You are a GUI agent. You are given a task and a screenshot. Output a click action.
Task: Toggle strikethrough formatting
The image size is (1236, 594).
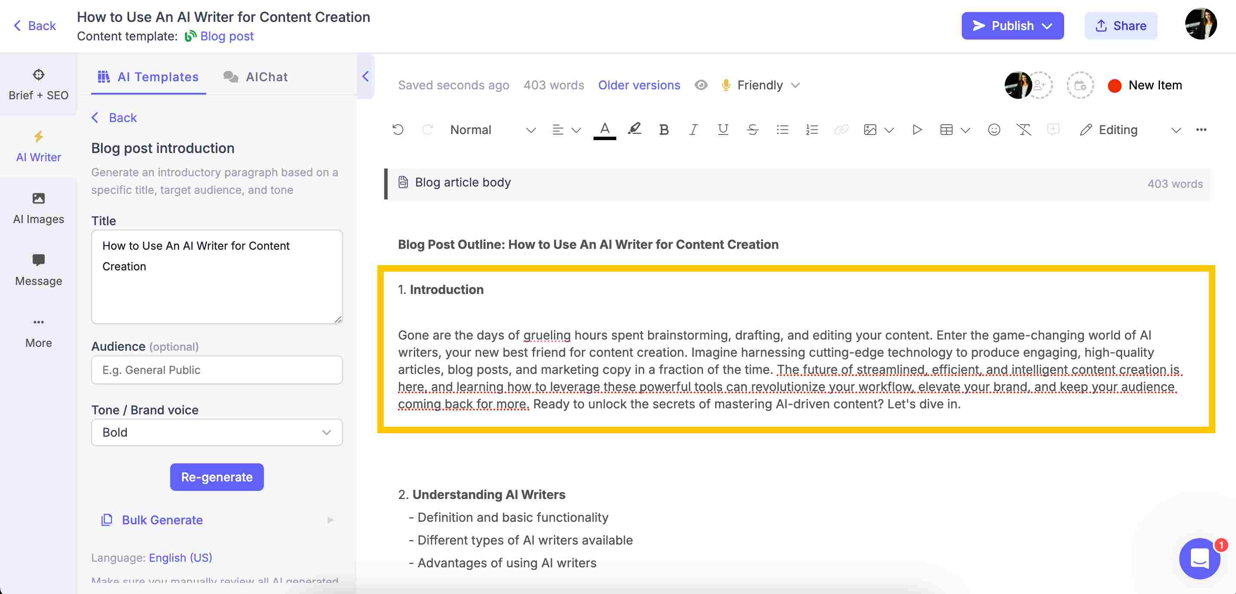click(753, 129)
